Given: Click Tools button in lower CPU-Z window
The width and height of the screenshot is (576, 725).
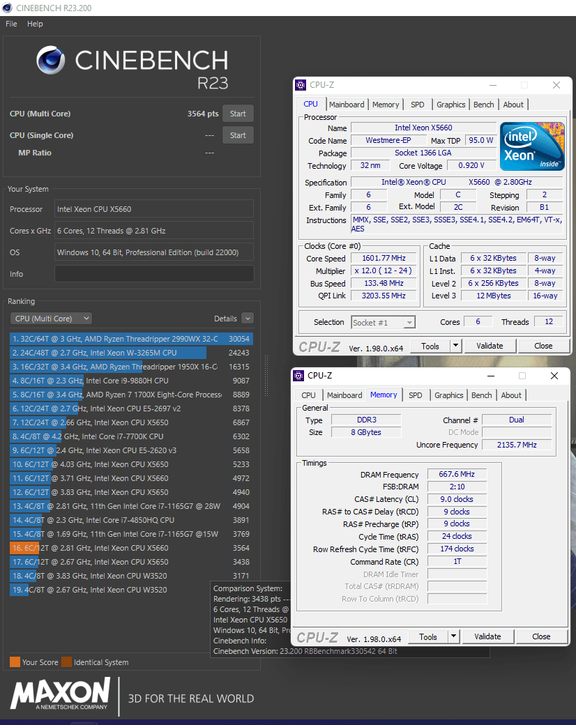Looking at the screenshot, I should pyautogui.click(x=428, y=637).
